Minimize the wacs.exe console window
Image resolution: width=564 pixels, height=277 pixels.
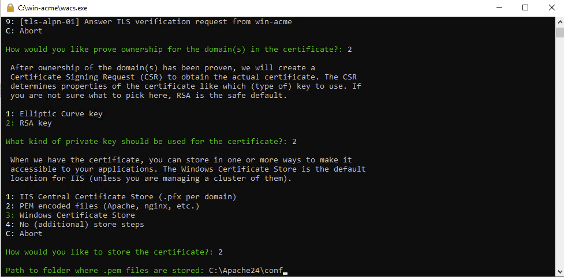tap(498, 8)
